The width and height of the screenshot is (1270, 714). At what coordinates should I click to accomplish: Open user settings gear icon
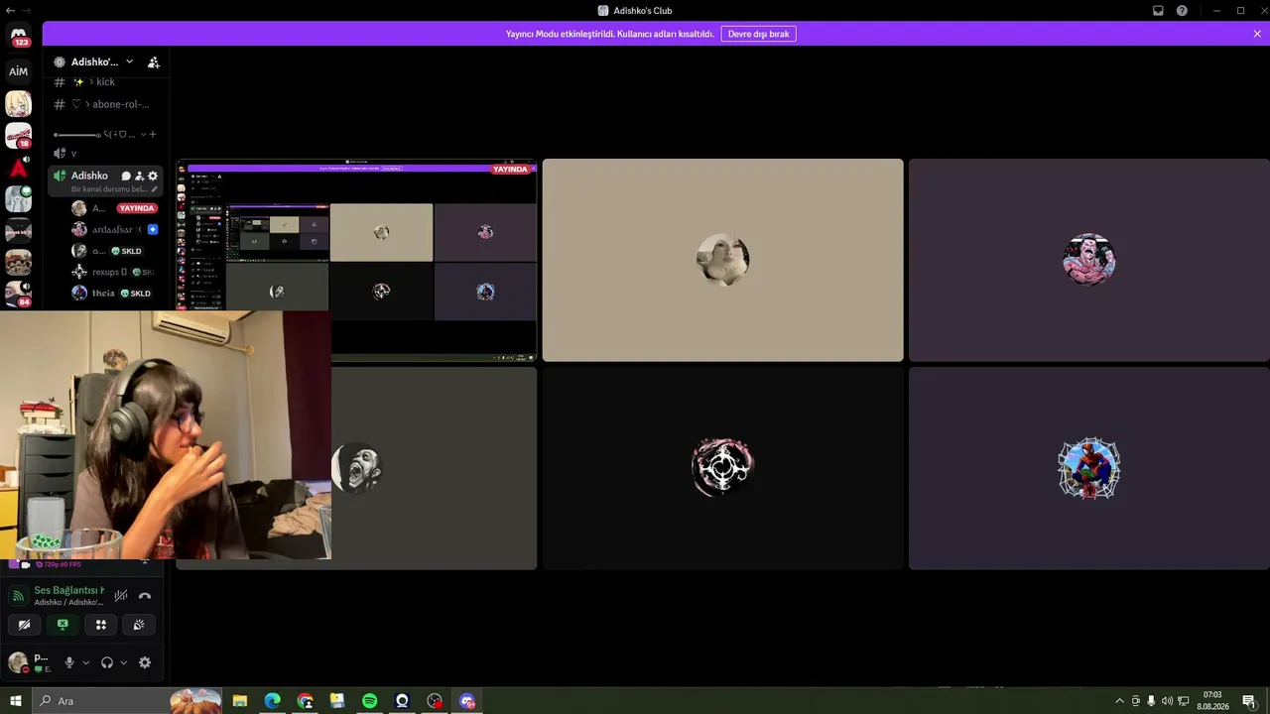[x=145, y=662]
